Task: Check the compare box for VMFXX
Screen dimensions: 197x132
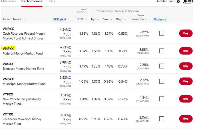Action: tap(162, 51)
